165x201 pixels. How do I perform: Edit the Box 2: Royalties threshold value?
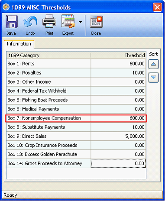(x=118, y=73)
